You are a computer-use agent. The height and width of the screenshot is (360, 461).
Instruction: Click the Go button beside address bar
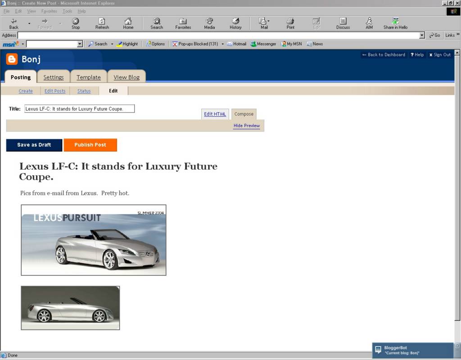point(434,35)
